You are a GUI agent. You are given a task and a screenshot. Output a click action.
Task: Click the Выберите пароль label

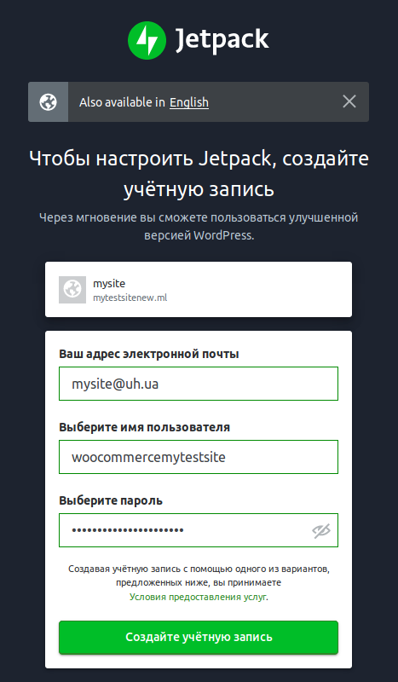[x=111, y=500]
